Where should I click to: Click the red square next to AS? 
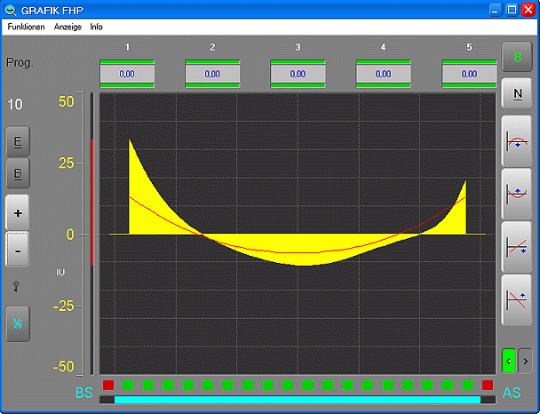coord(488,385)
